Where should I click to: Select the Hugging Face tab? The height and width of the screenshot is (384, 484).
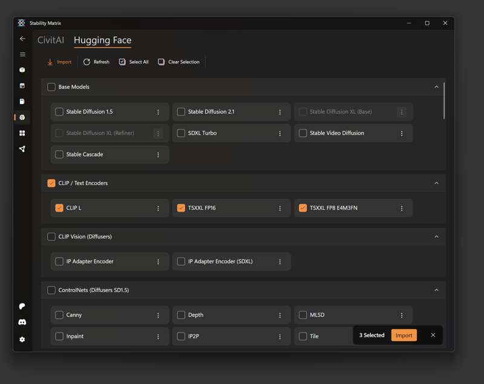point(102,41)
